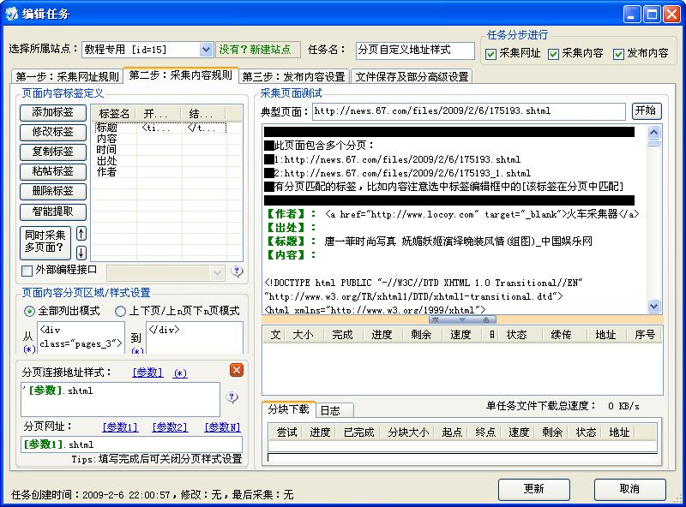Select the 时间 tag row
This screenshot has height=507, width=686.
[160, 150]
